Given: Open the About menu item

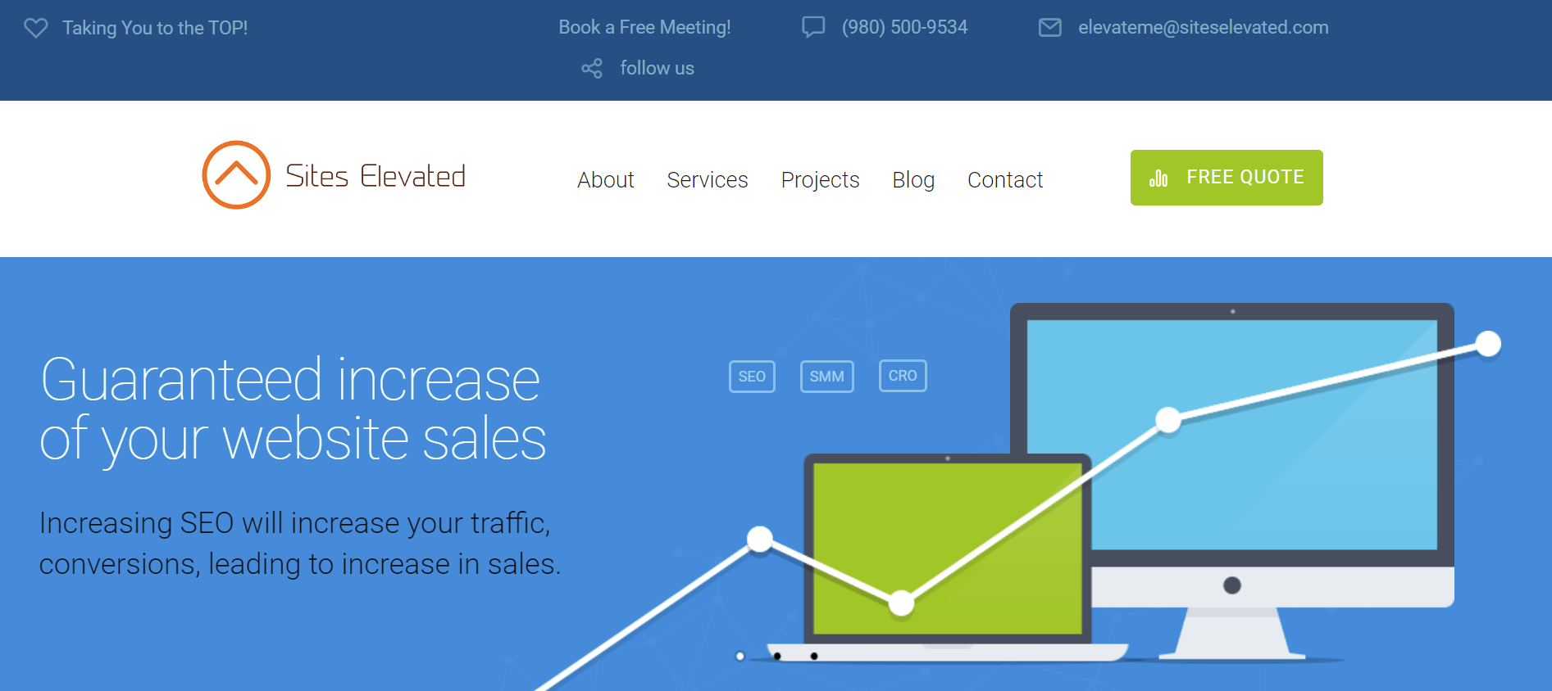Looking at the screenshot, I should click(x=606, y=179).
